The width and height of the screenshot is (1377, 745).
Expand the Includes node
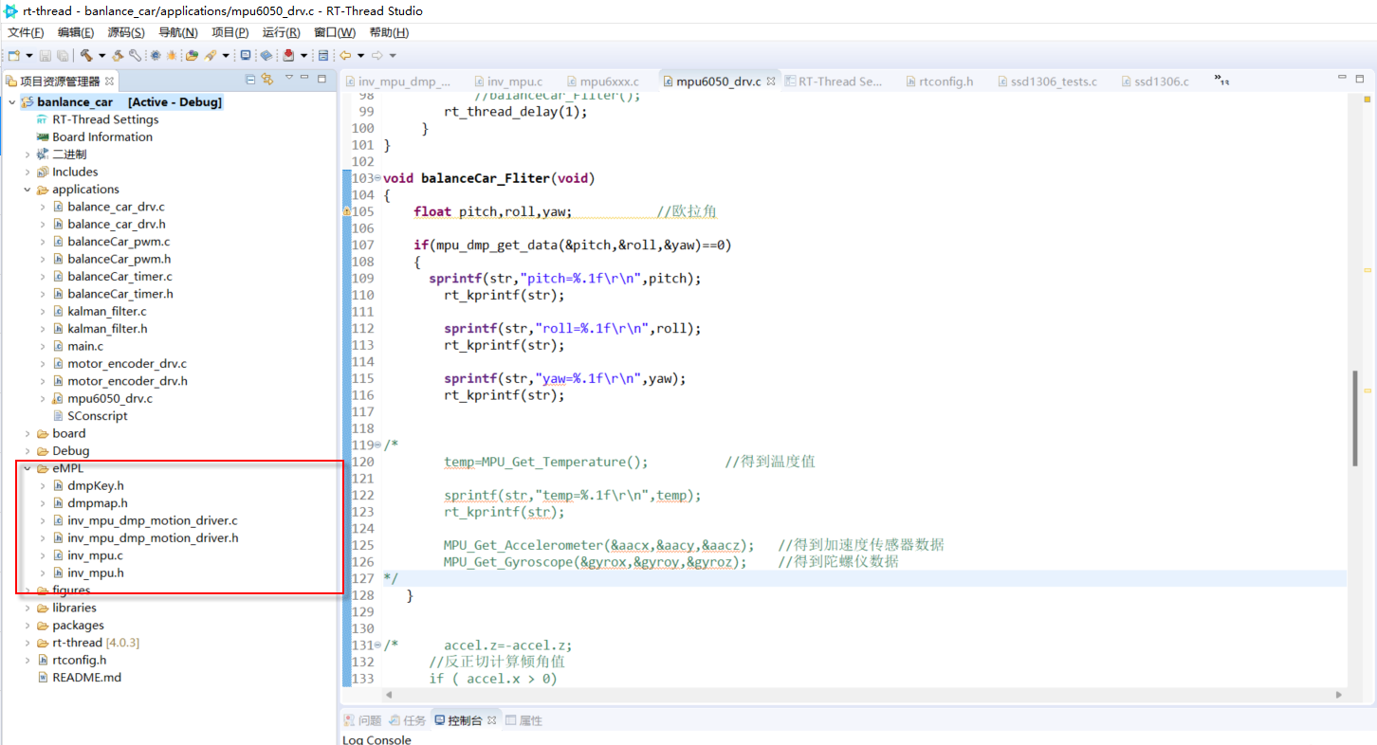coord(27,173)
